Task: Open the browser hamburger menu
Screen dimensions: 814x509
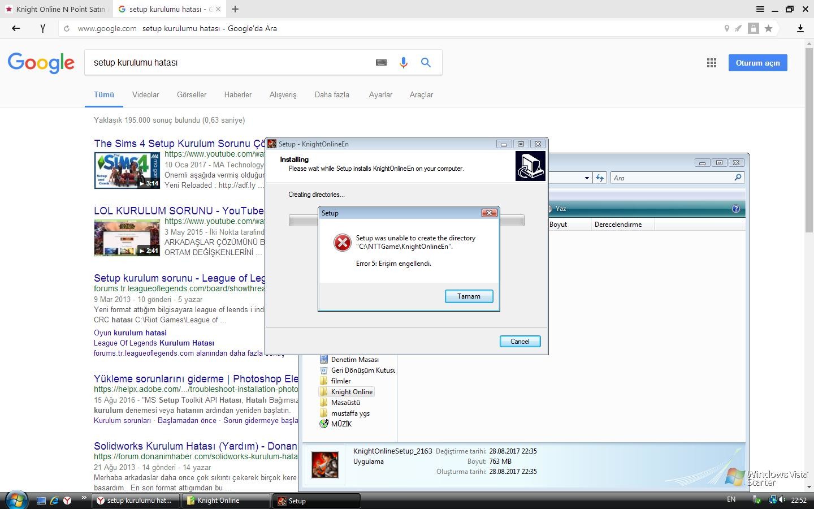Action: coord(760,9)
